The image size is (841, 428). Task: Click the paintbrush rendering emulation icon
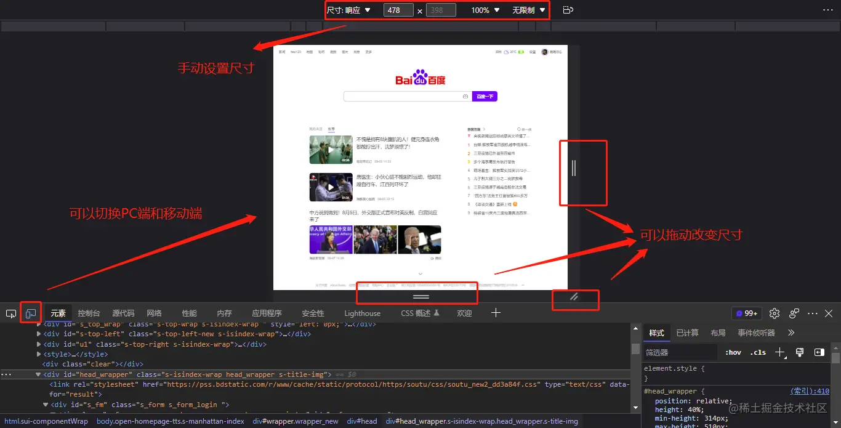coord(800,352)
